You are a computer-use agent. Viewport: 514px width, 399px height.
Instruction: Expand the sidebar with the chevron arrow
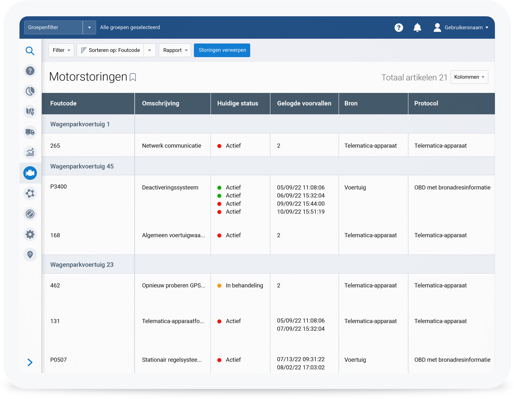(30, 362)
